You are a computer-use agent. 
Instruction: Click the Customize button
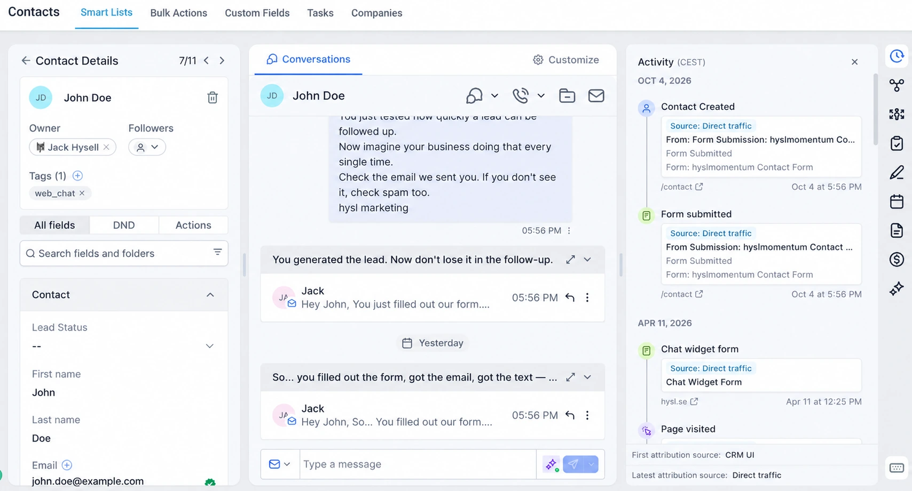click(566, 60)
